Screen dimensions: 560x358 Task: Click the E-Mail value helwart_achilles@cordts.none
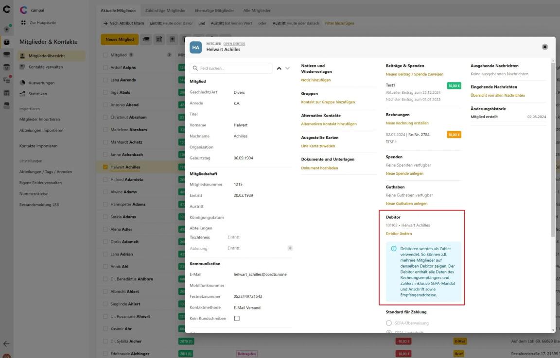260,274
